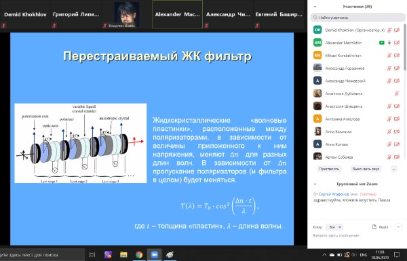Click the video-off icon for Анастасия Шмырина
The height and width of the screenshot is (261, 407).
click(397, 106)
